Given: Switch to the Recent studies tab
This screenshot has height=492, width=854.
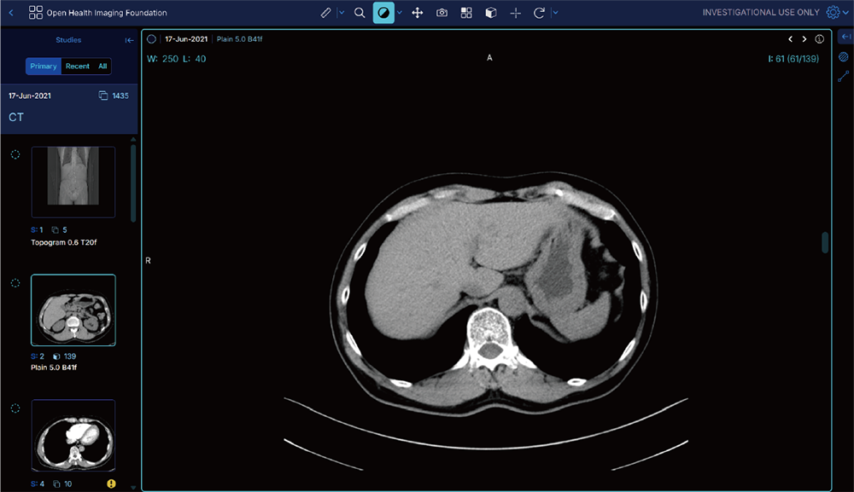Looking at the screenshot, I should (78, 67).
